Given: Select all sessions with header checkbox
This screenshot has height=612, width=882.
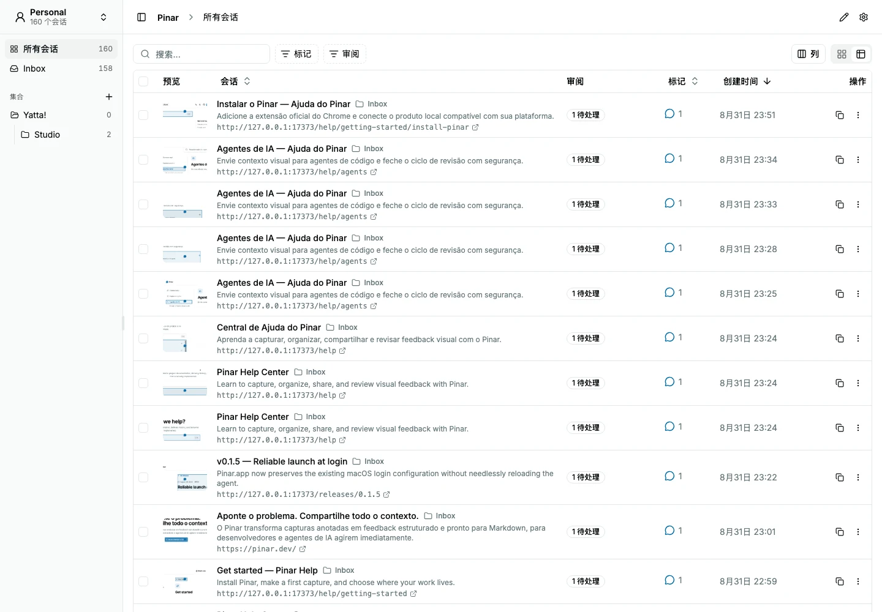Looking at the screenshot, I should (143, 81).
